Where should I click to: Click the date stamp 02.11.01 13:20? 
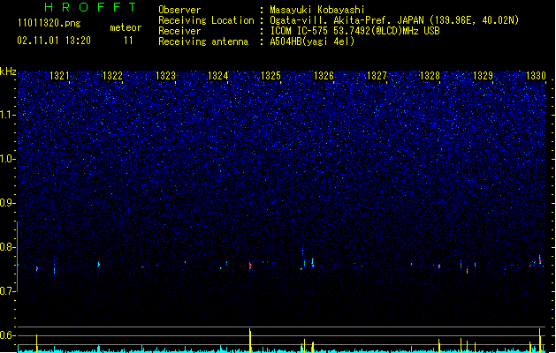pyautogui.click(x=54, y=41)
